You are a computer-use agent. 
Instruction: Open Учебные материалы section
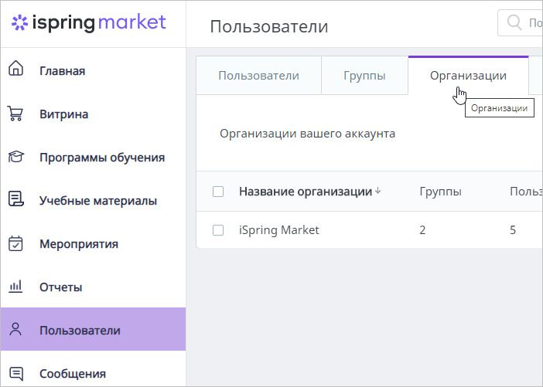point(93,200)
